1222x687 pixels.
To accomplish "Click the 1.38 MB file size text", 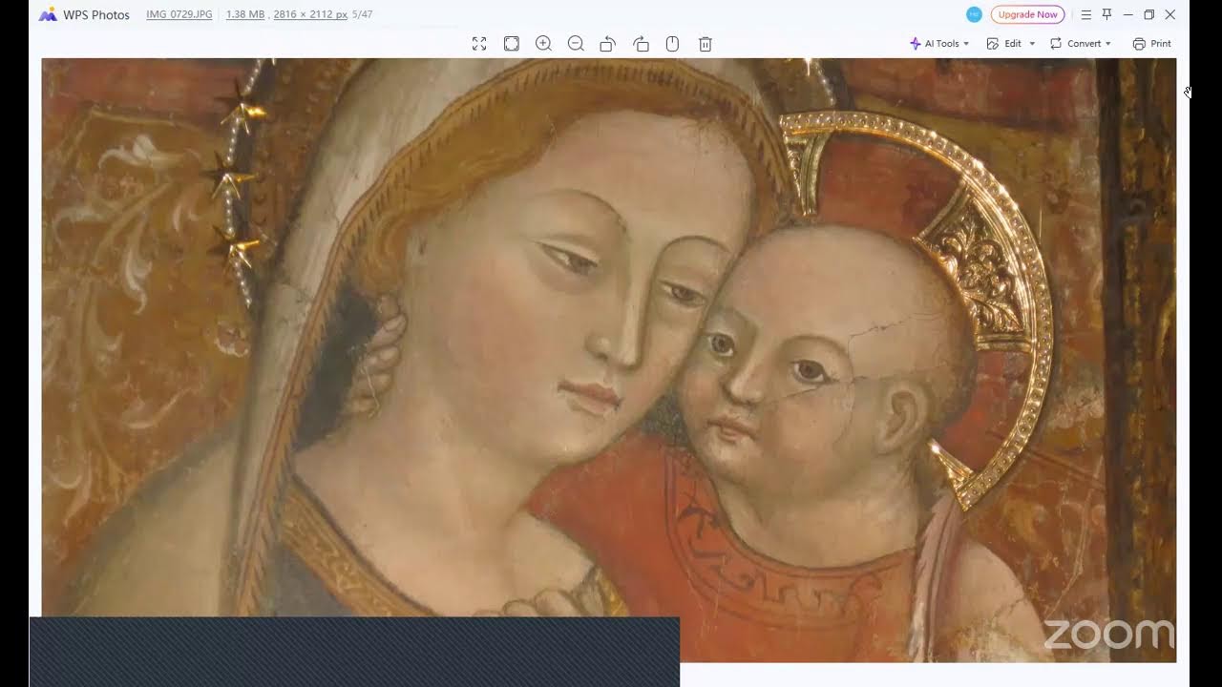I will point(245,14).
